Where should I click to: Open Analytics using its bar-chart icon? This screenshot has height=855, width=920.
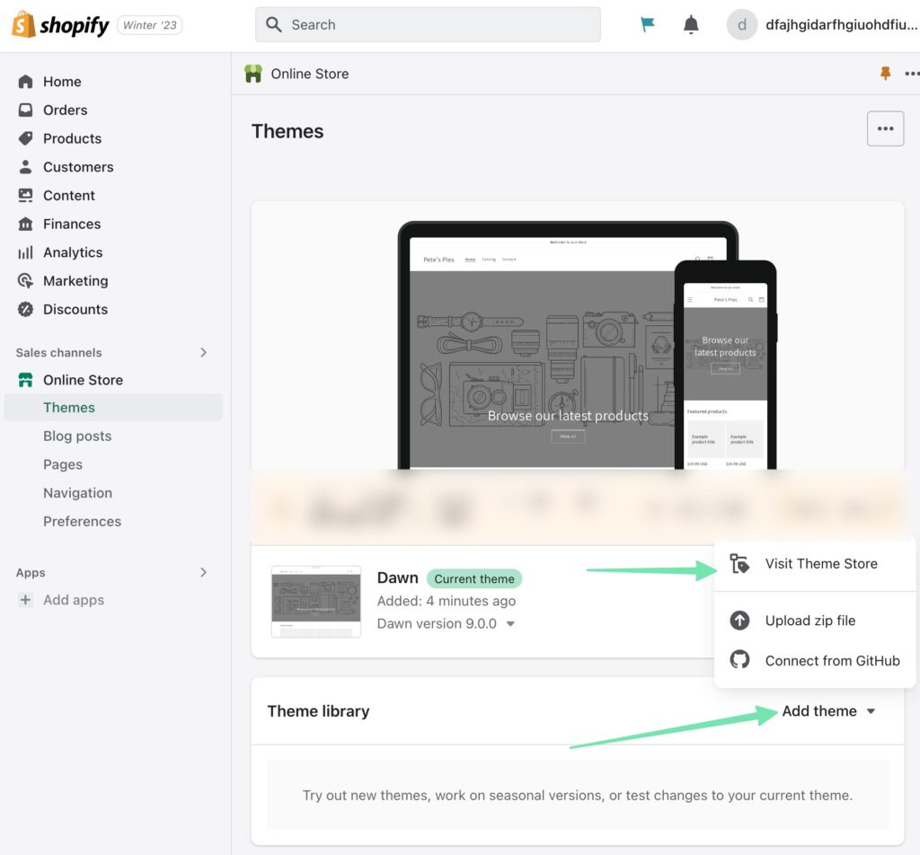25,252
